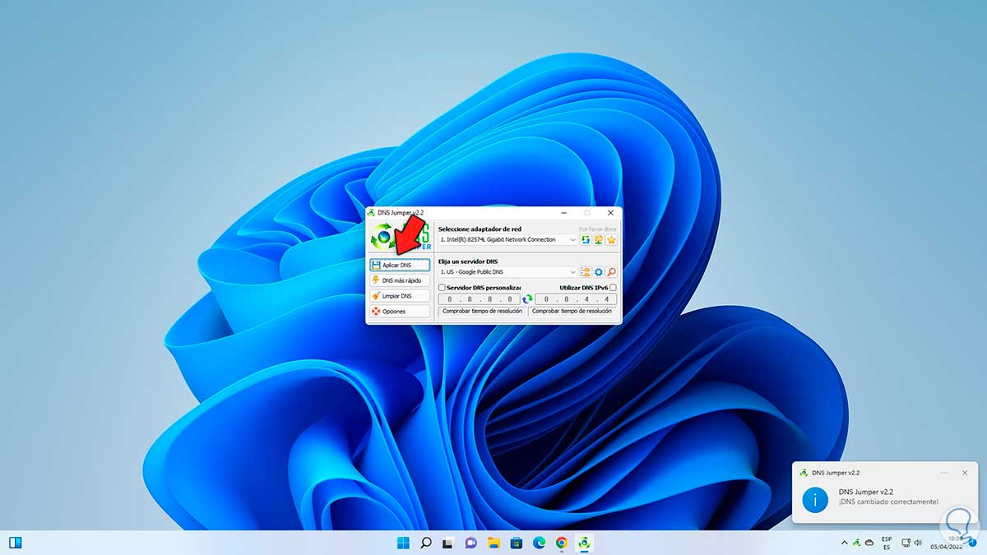
Task: Close the DNS Jumper window
Action: point(610,213)
